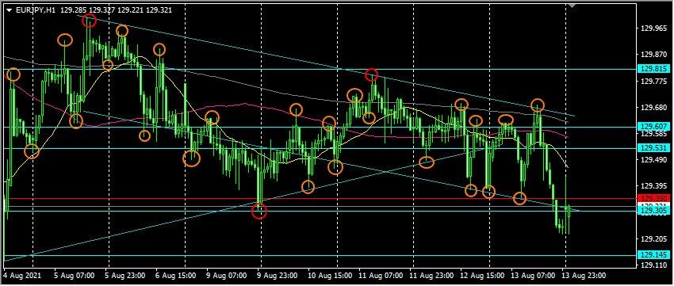Click the red circle touching the 129.815 line
The width and height of the screenshot is (674, 286).
coord(371,75)
